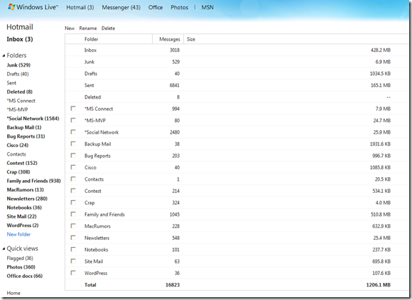
Task: Tick the Newsletters row checkbox
Action: (73, 237)
